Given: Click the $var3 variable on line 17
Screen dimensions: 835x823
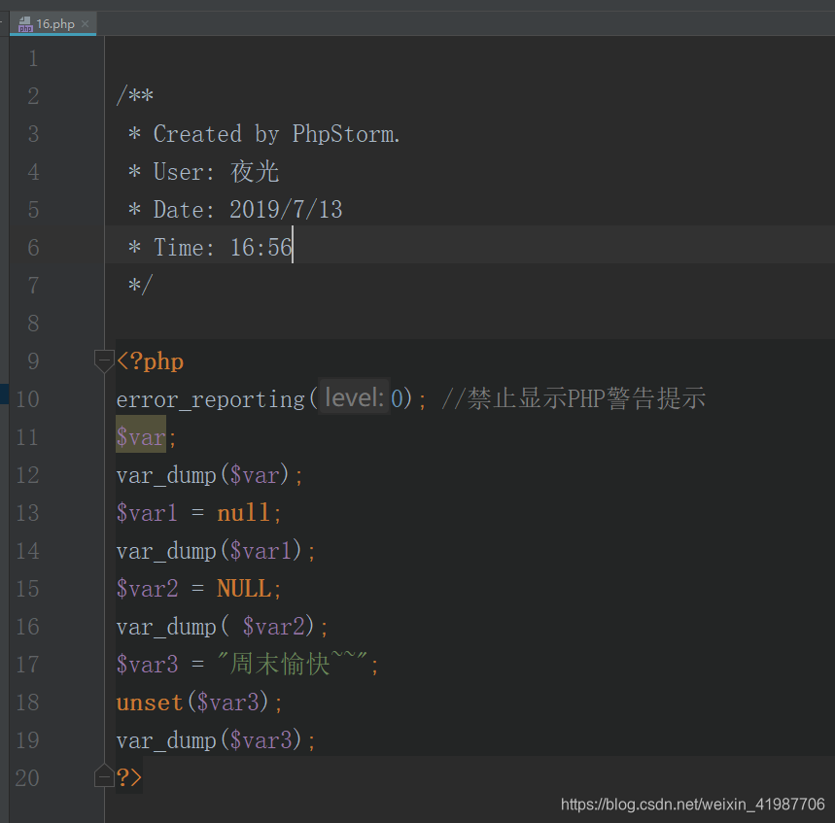Looking at the screenshot, I should pyautogui.click(x=147, y=665).
